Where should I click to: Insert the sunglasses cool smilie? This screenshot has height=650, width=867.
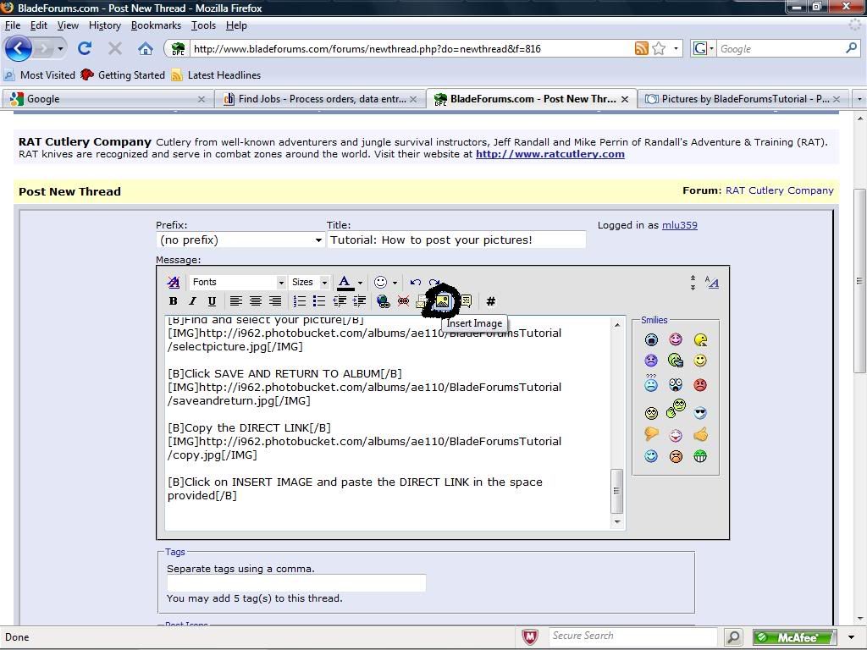[700, 413]
